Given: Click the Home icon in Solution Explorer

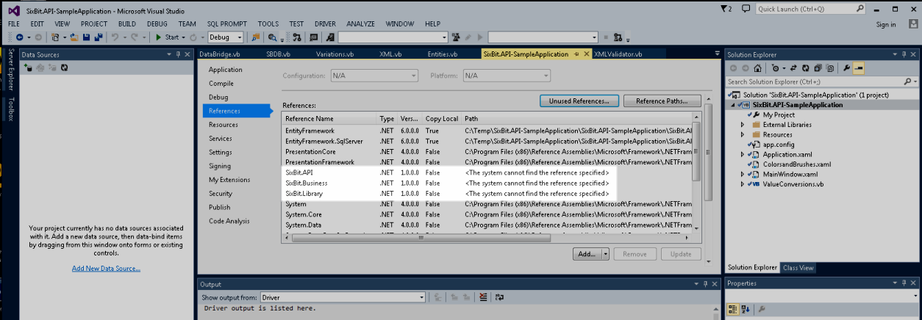Looking at the screenshot, I should click(x=758, y=68).
